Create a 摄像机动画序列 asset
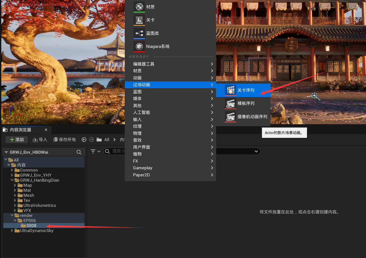366x258 pixels. (252, 117)
